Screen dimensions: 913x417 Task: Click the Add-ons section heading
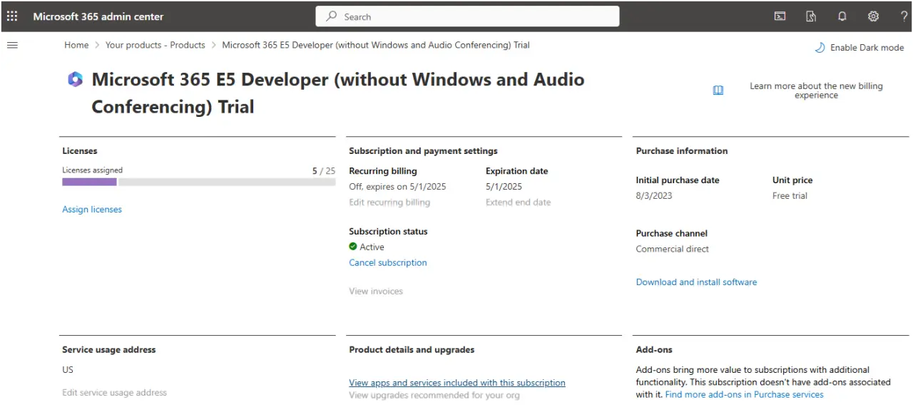click(x=654, y=350)
